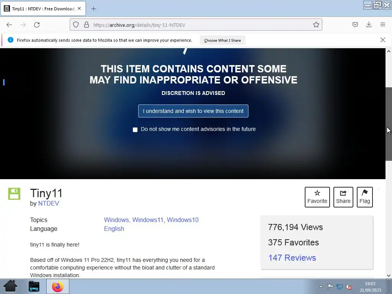392x294 pixels.
Task: Open the Windows11 topic link
Action: coord(148,220)
